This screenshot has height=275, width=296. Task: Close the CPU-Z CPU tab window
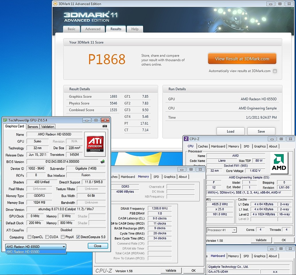coord(291,139)
